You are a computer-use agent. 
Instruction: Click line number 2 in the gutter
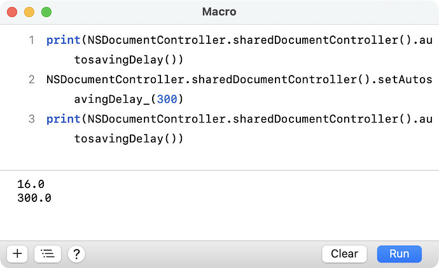31,80
